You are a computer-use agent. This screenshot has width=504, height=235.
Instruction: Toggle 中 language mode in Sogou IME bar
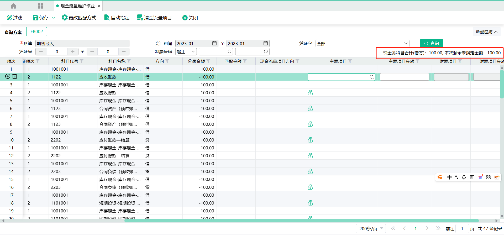[449, 177]
